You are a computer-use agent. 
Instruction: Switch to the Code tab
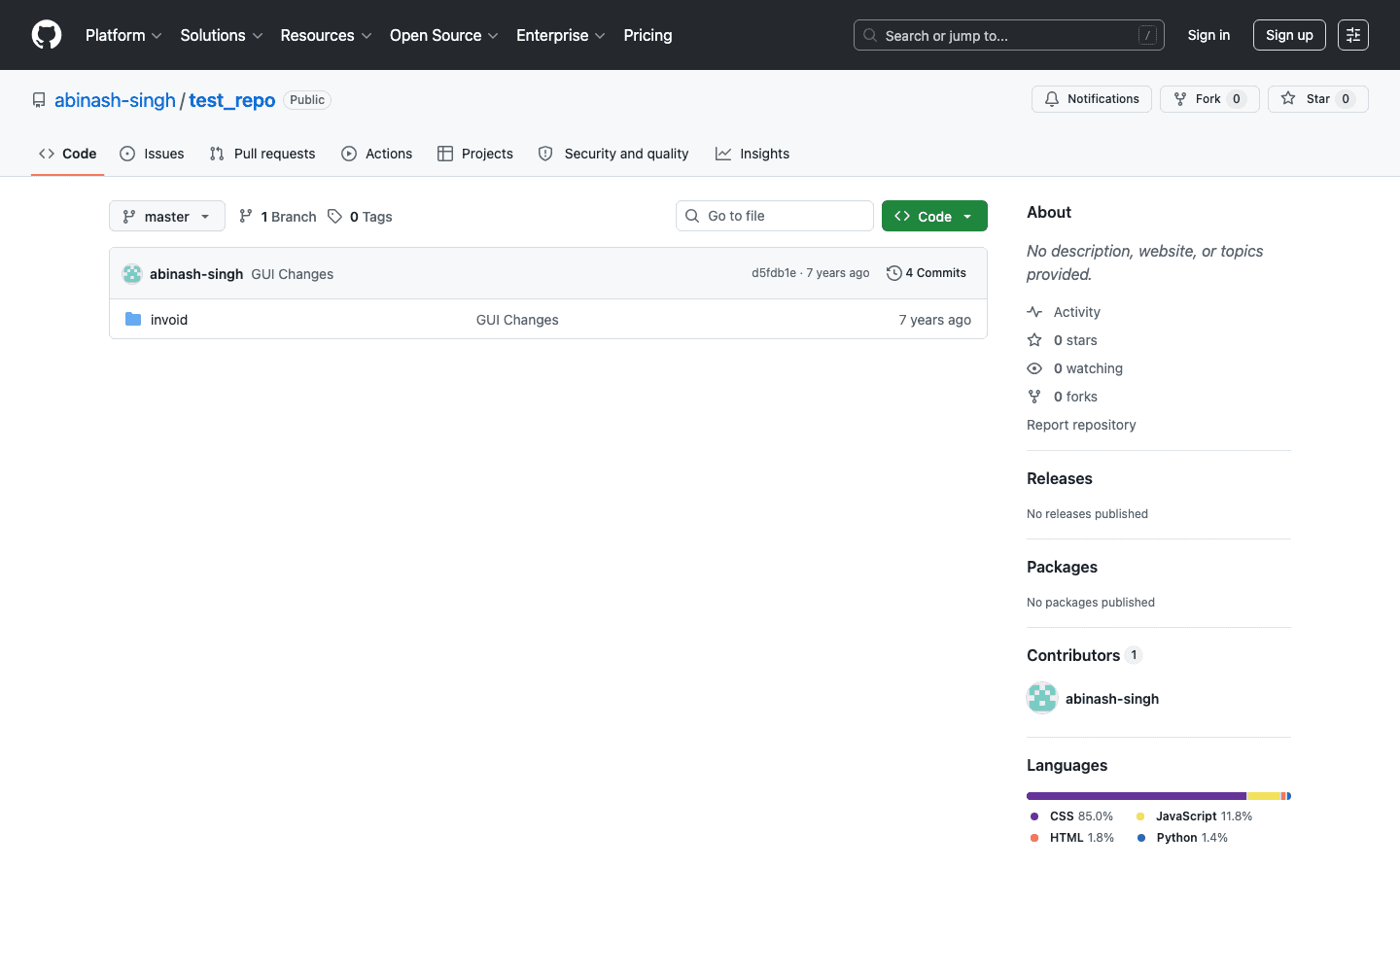click(x=68, y=154)
